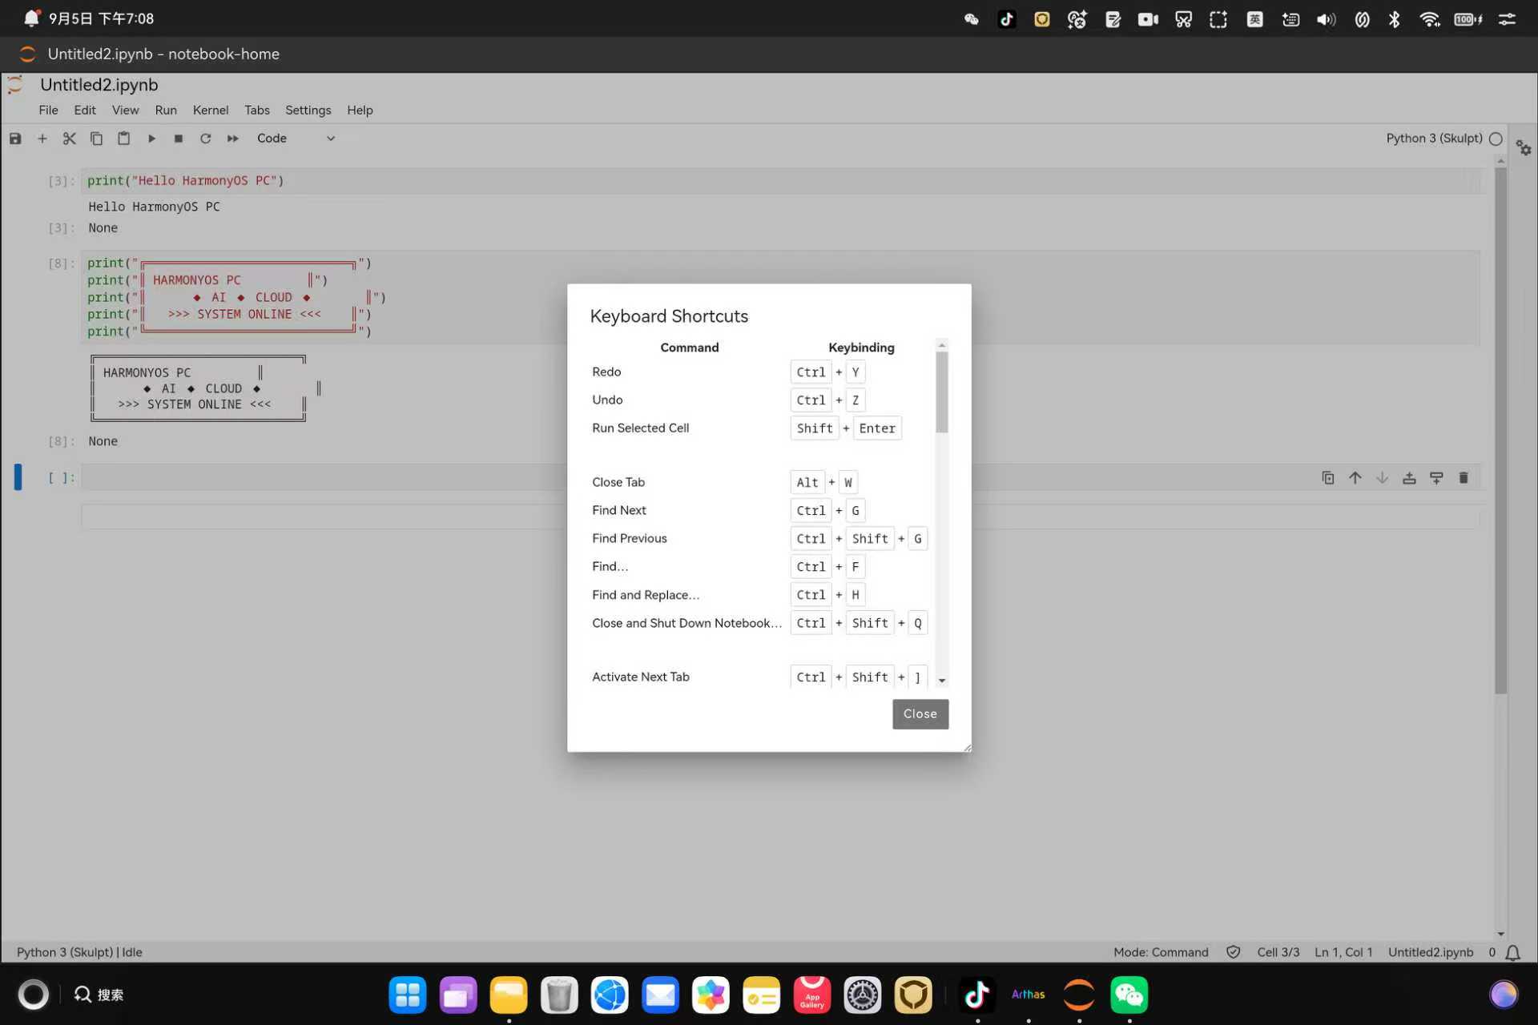
Task: Click the scroll-up arrow in the shortcuts list
Action: [x=942, y=345]
